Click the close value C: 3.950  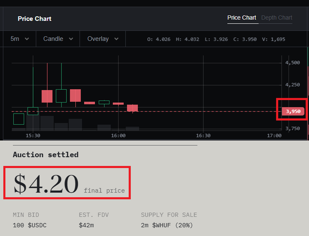(245, 39)
